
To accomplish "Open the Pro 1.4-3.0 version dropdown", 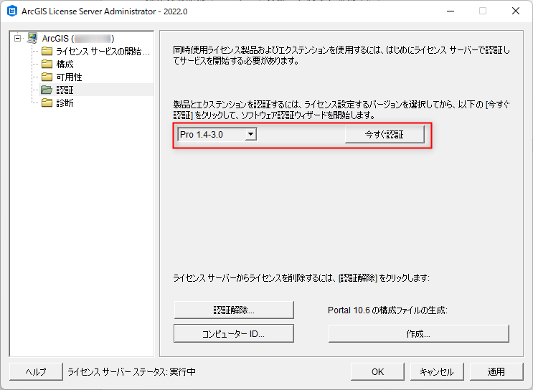I will [x=251, y=134].
